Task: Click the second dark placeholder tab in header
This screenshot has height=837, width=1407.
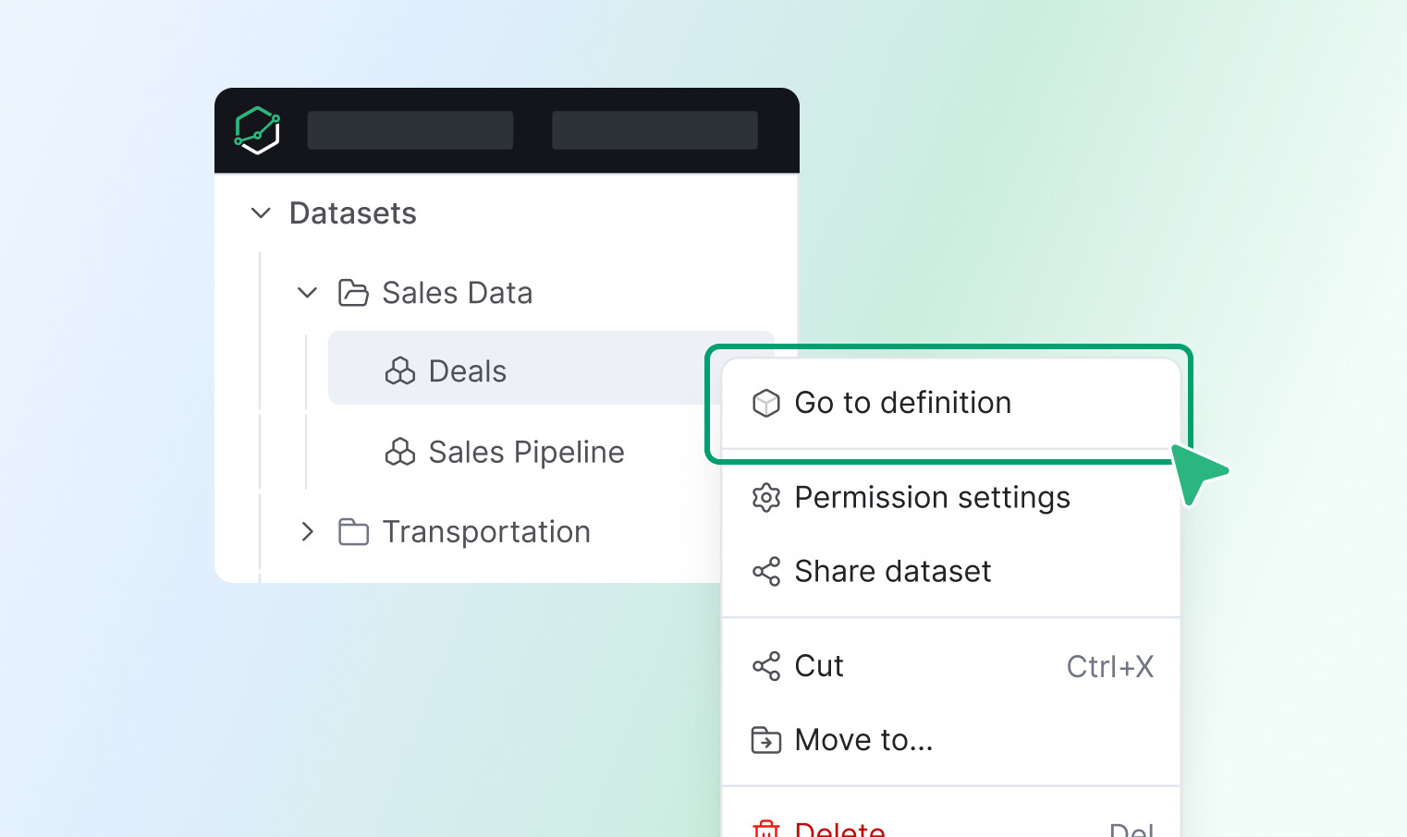Action: click(655, 130)
